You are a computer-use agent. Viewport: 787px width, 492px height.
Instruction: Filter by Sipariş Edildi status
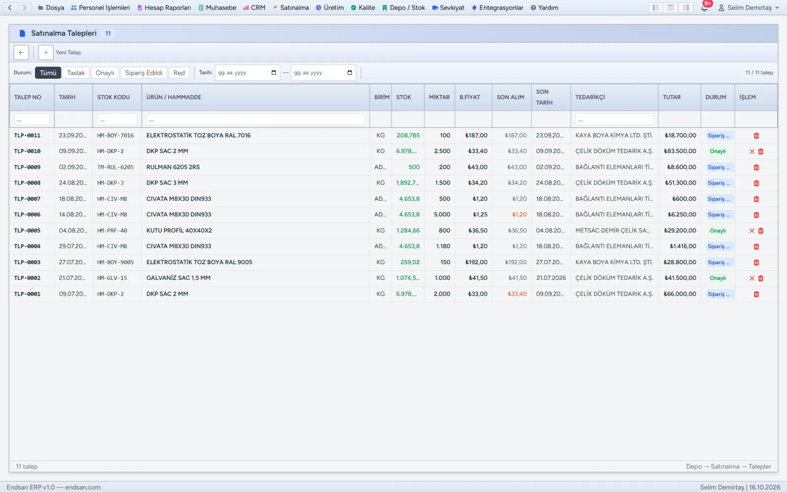[144, 73]
